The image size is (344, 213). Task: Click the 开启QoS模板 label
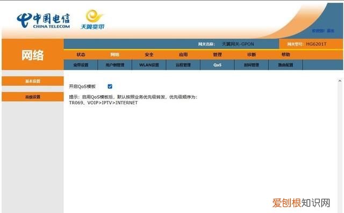(82, 86)
